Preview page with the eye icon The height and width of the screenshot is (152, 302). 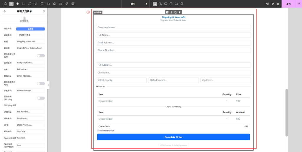pyautogui.click(x=278, y=4)
